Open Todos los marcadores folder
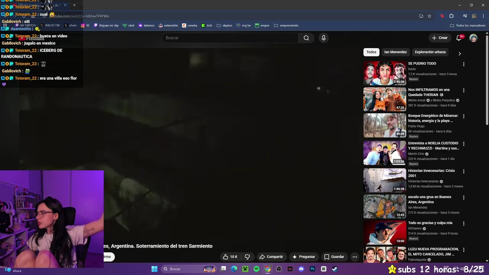The image size is (489, 275). pos(468,26)
